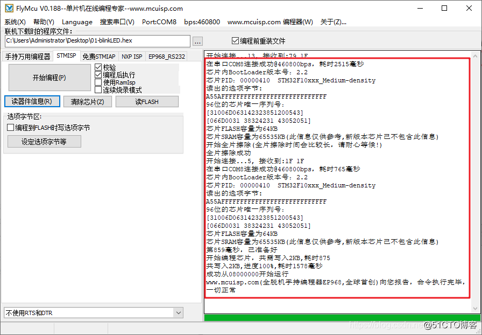The image size is (482, 335).
Task: Close the FlyMcu window
Action: click(x=469, y=8)
